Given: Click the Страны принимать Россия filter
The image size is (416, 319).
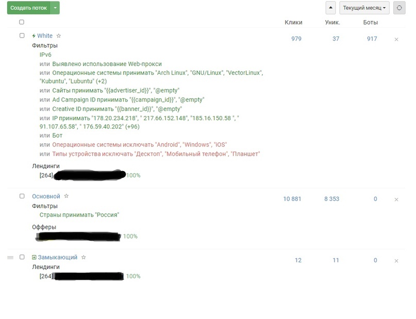Looking at the screenshot, I should tap(79, 215).
